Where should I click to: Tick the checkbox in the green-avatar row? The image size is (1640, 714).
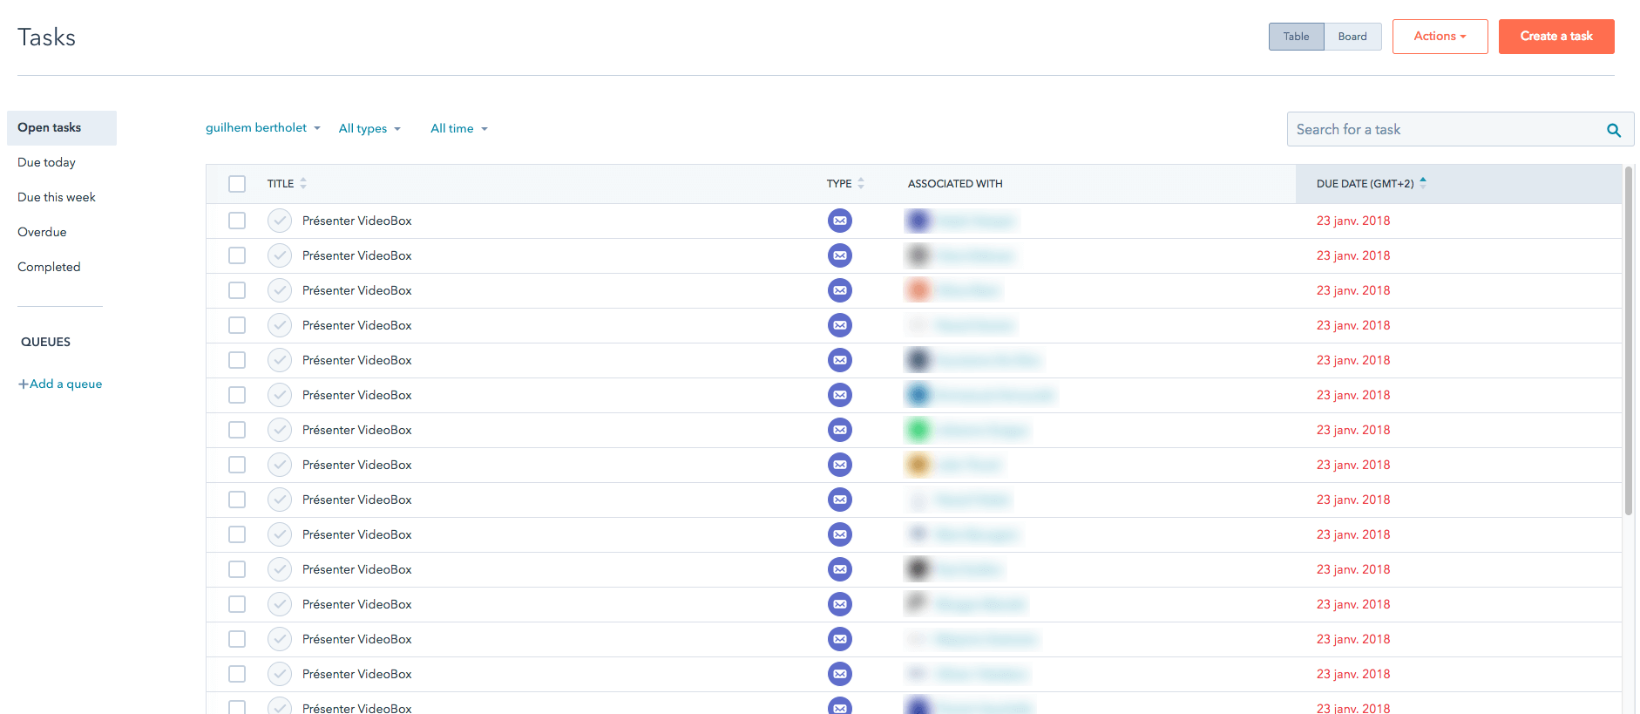pyautogui.click(x=237, y=430)
